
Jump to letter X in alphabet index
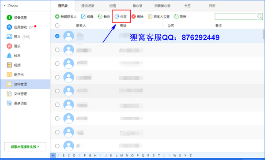pos(180,156)
